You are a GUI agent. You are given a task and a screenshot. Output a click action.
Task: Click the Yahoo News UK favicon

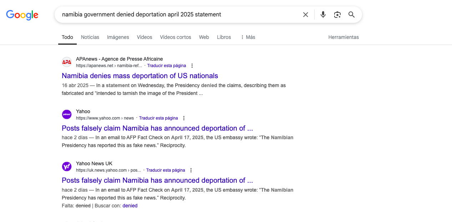point(67,167)
